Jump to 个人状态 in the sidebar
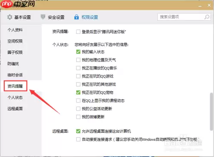 (15, 98)
